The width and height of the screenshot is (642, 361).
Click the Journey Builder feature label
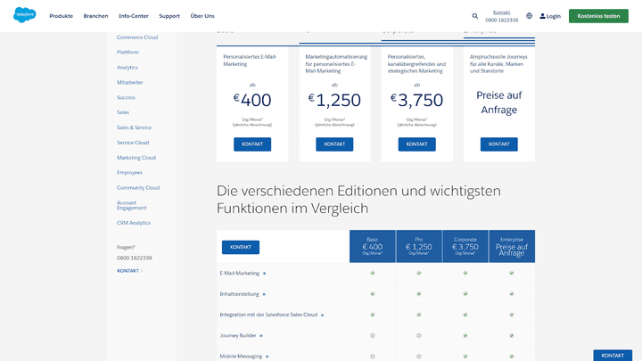(238, 336)
